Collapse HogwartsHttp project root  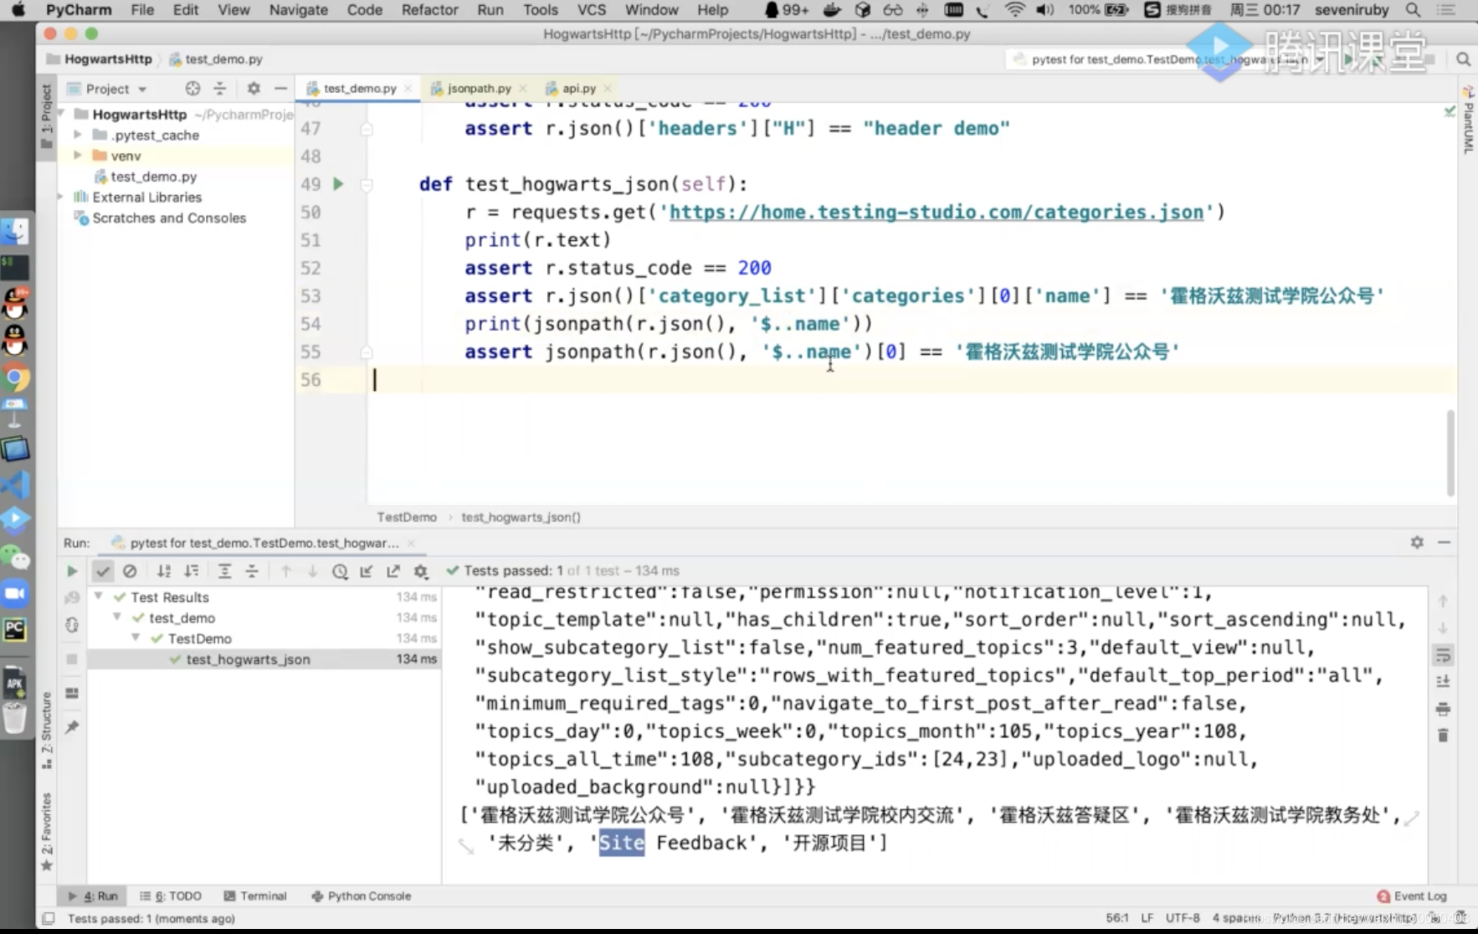61,114
